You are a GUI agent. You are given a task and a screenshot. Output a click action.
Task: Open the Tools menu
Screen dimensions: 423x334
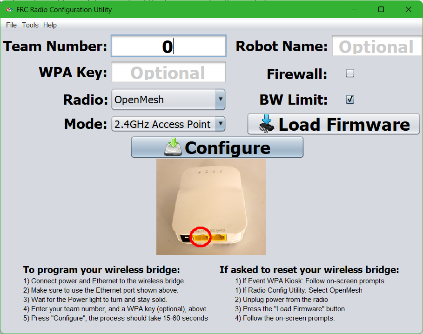[30, 25]
